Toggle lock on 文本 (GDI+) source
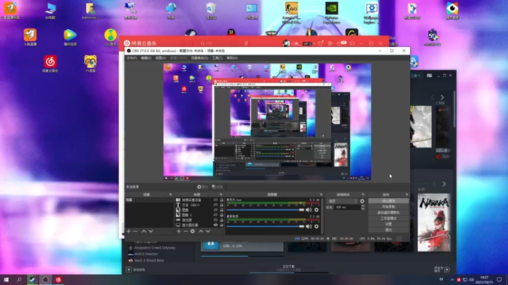Screen dimensions: 508x285 [x=222, y=205]
